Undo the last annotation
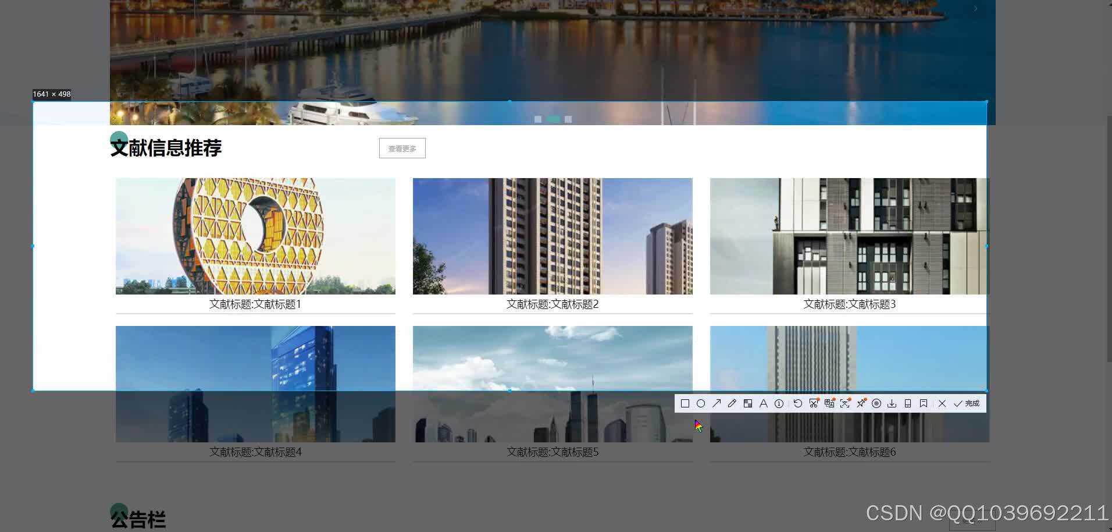Screen dimensions: 1112x532 (x=798, y=403)
